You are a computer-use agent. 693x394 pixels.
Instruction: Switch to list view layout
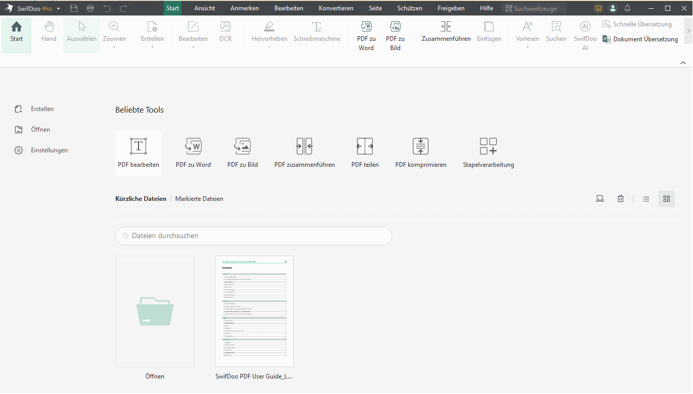click(646, 199)
